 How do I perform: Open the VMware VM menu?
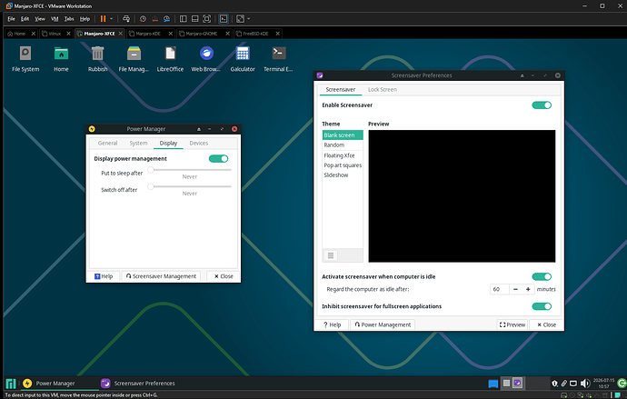(55, 19)
